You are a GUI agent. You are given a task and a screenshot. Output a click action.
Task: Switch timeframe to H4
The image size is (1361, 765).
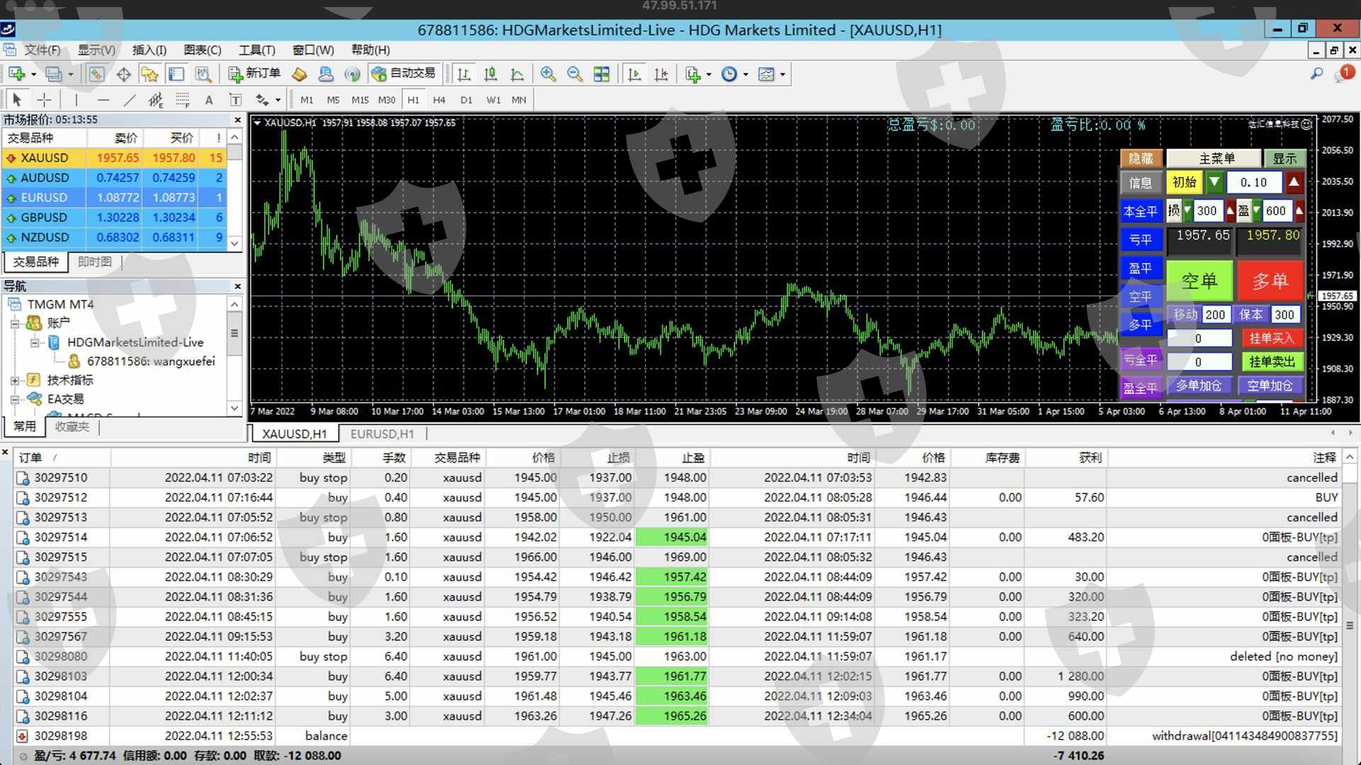(439, 100)
